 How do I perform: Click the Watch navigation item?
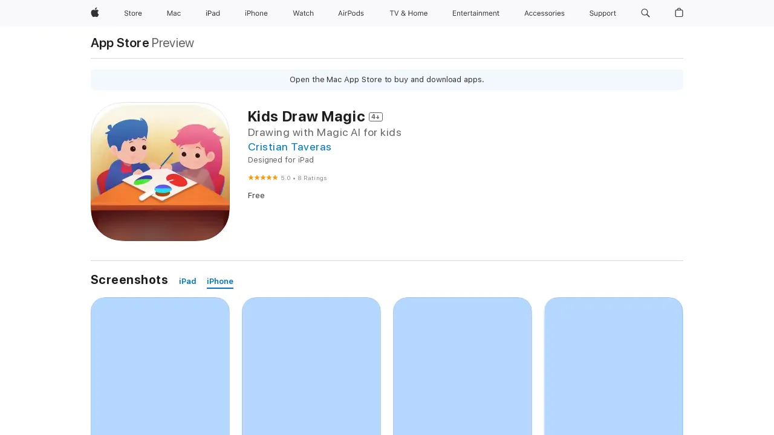pos(303,13)
